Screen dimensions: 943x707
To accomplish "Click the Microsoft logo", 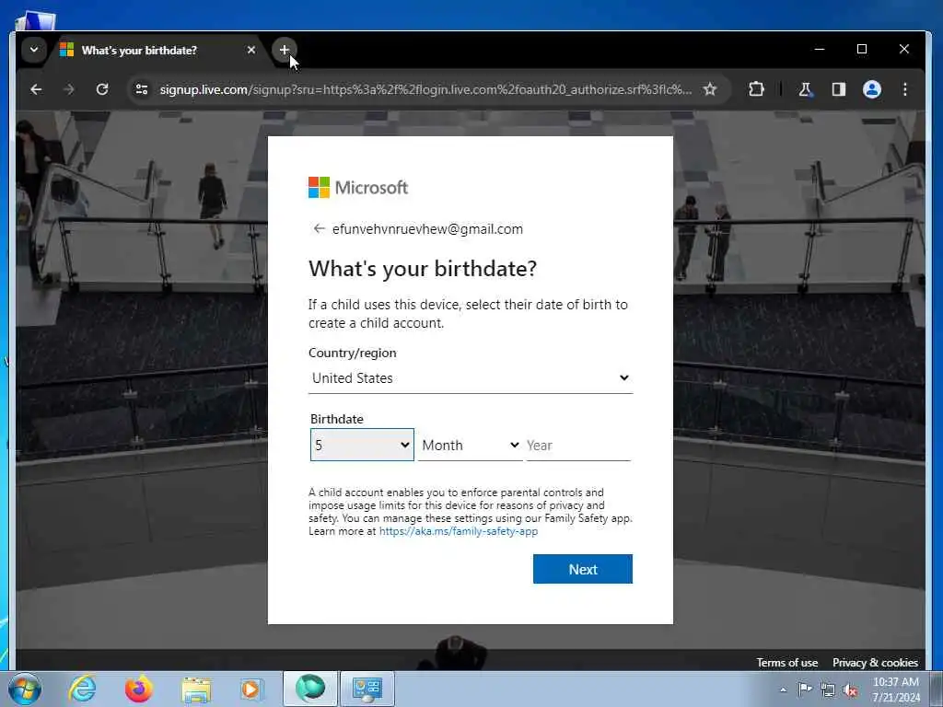I will (x=358, y=188).
